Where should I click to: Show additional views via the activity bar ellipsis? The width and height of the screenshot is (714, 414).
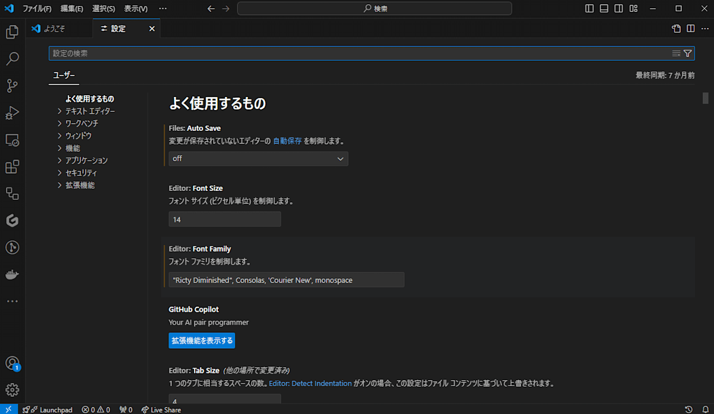pyautogui.click(x=12, y=302)
